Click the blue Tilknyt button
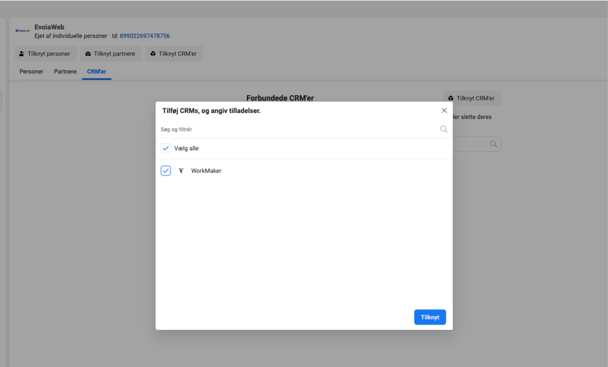Viewport: 608px width, 367px height. coord(430,317)
